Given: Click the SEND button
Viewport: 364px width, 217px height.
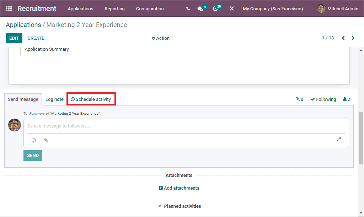Looking at the screenshot, I should pyautogui.click(x=33, y=155).
